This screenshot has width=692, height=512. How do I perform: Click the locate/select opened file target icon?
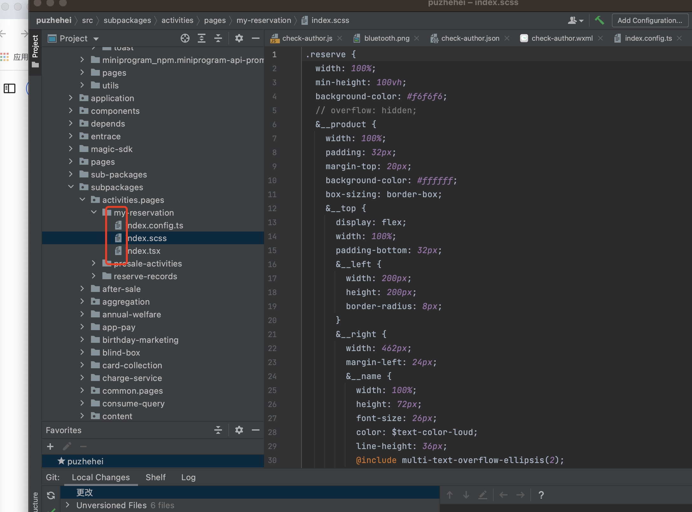pyautogui.click(x=185, y=38)
